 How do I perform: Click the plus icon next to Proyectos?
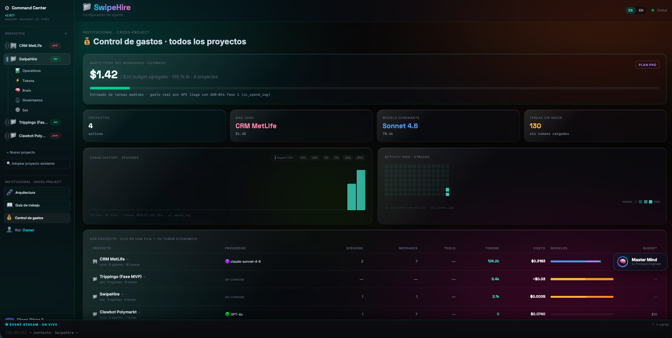click(x=66, y=34)
